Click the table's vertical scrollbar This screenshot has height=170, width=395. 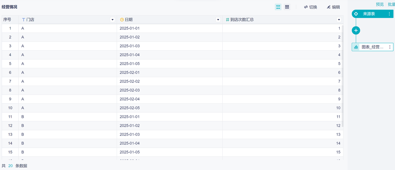click(x=342, y=75)
